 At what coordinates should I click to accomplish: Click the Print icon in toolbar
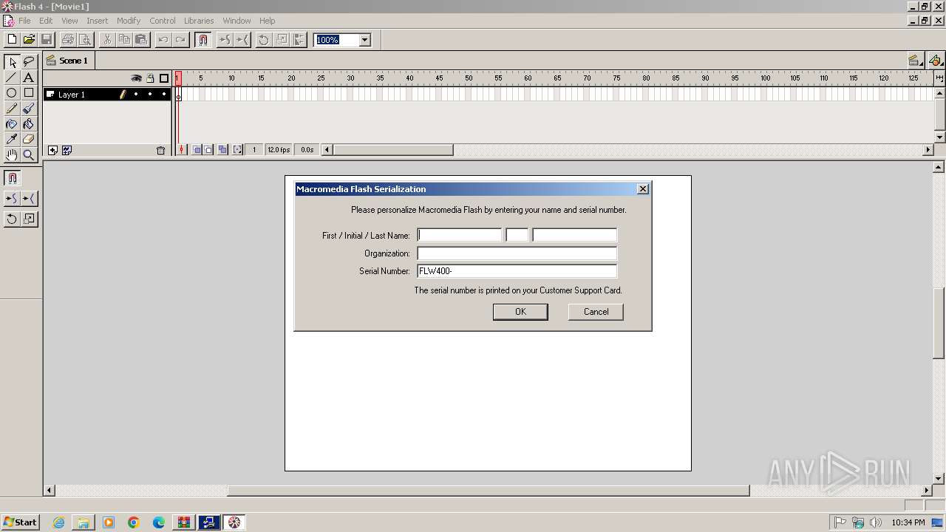(68, 40)
